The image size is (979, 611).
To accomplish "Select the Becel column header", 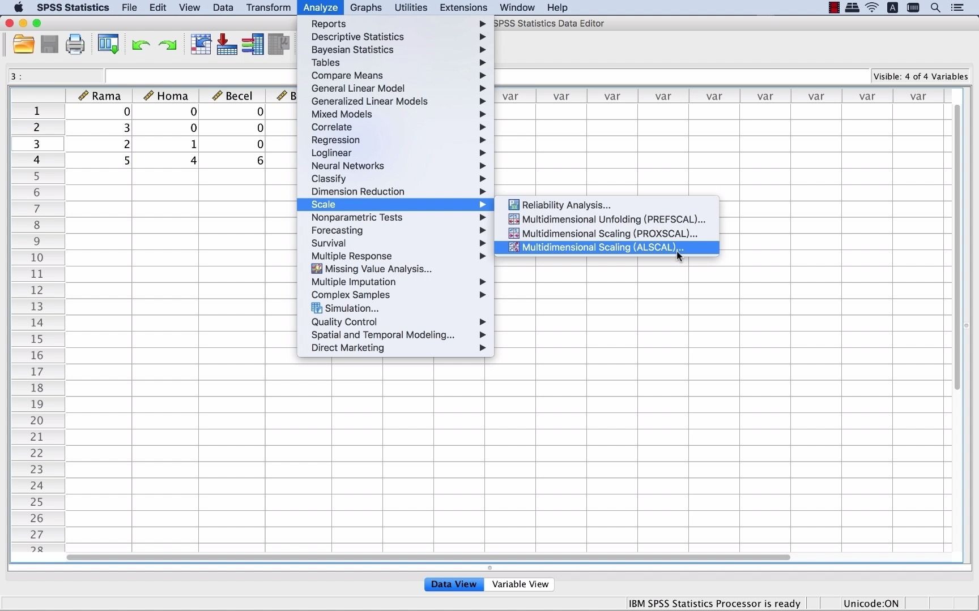I will pyautogui.click(x=232, y=96).
